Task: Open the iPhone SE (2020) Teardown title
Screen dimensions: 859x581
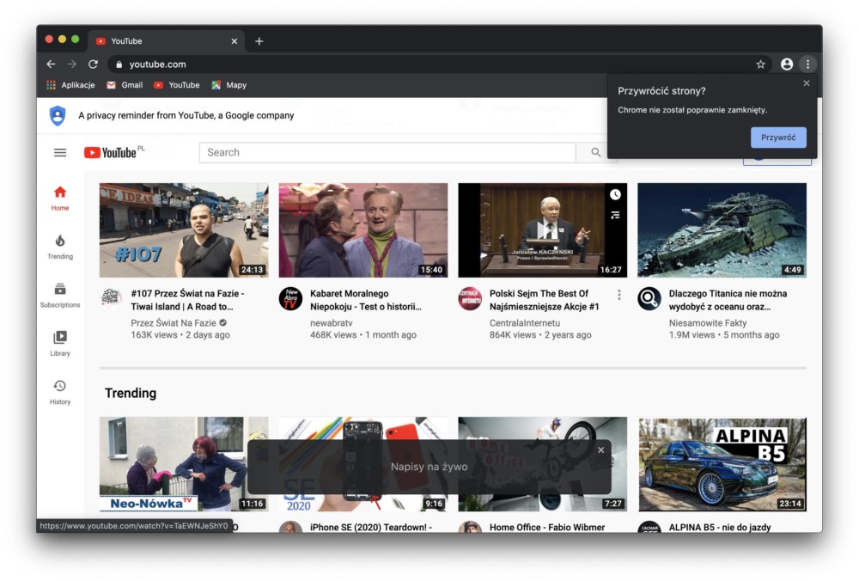Action: [371, 528]
